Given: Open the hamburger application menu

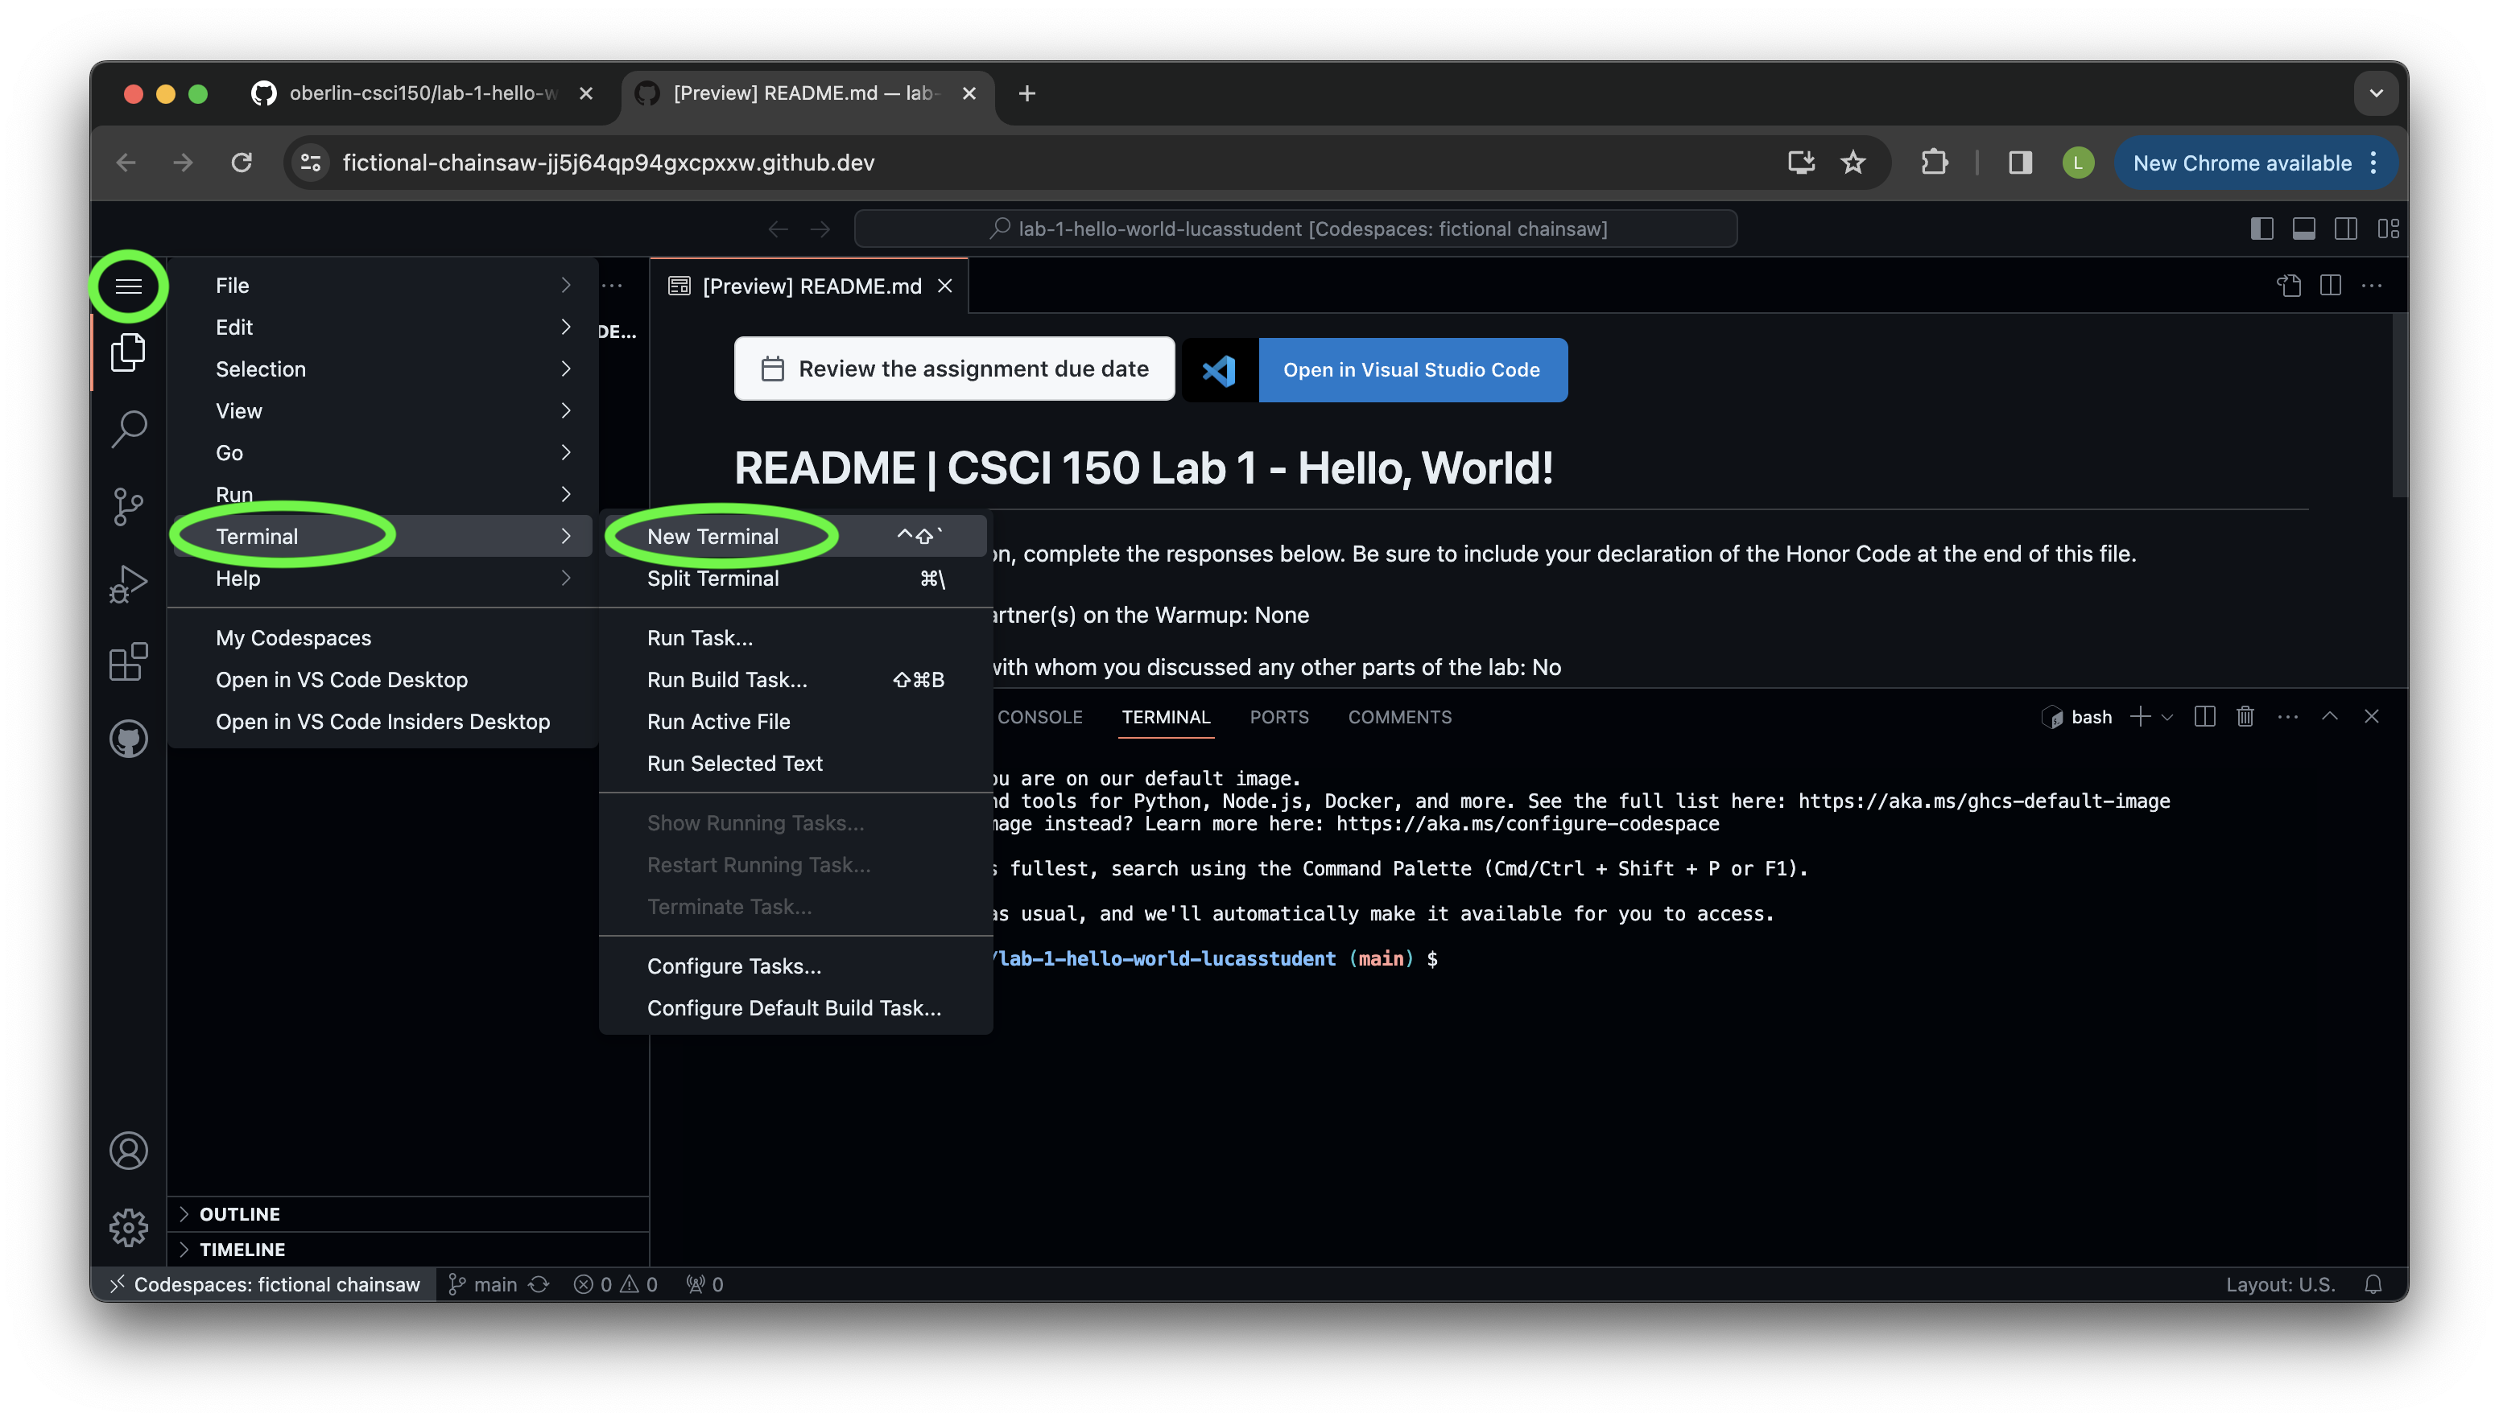Looking at the screenshot, I should [x=128, y=286].
